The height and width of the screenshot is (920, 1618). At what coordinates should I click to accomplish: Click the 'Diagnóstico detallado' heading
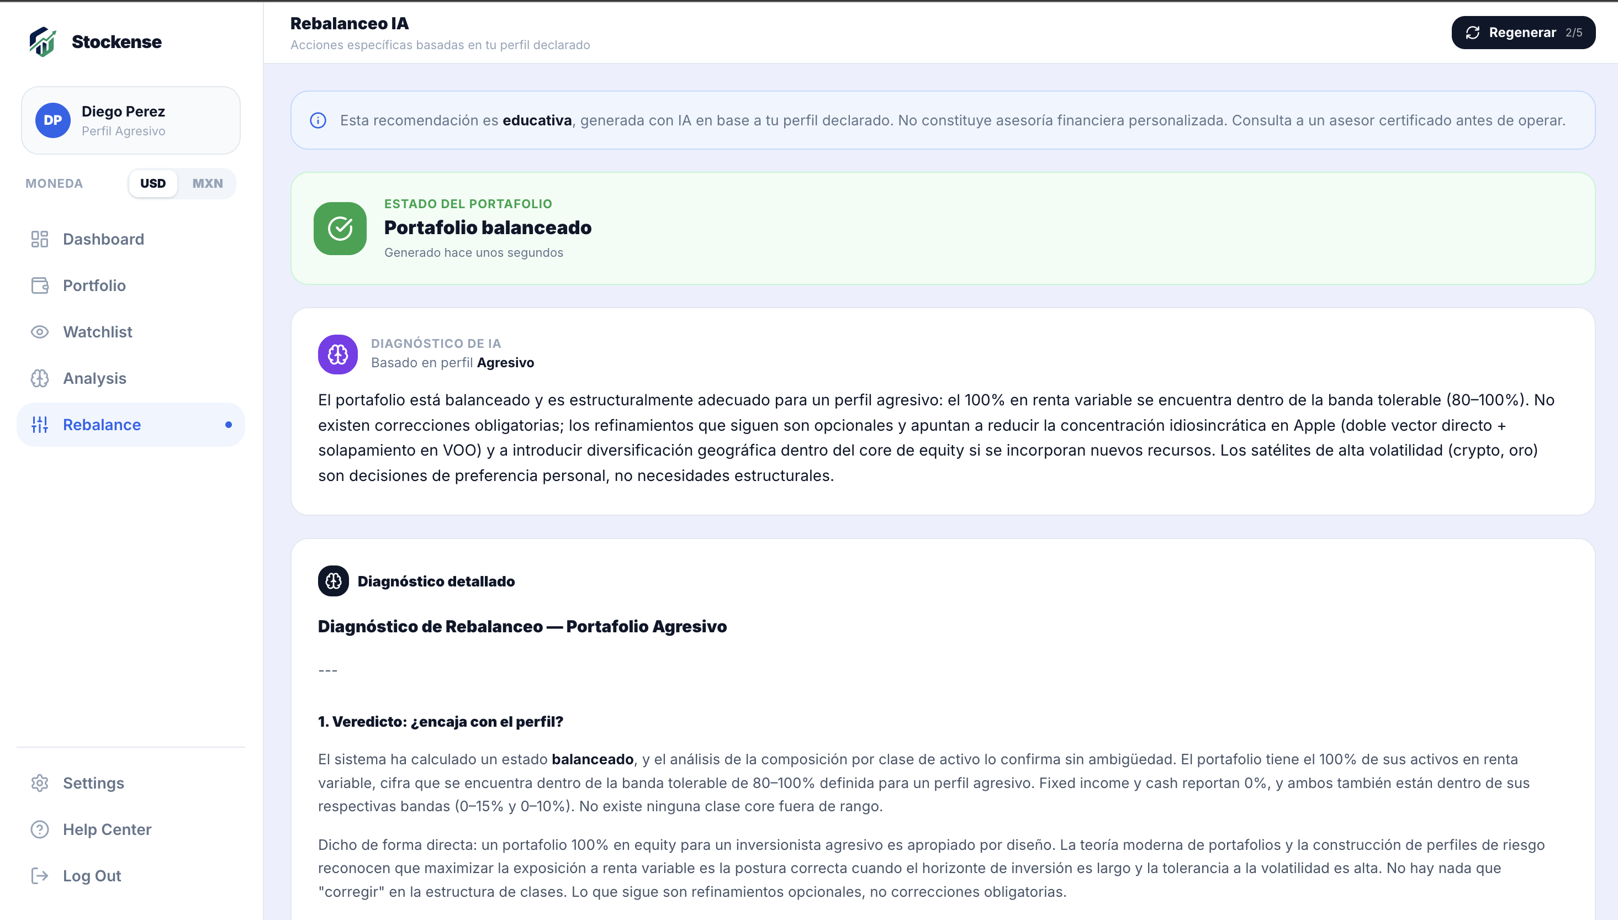436,581
